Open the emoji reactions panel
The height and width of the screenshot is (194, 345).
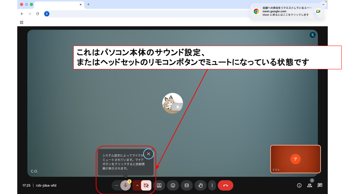(x=173, y=185)
